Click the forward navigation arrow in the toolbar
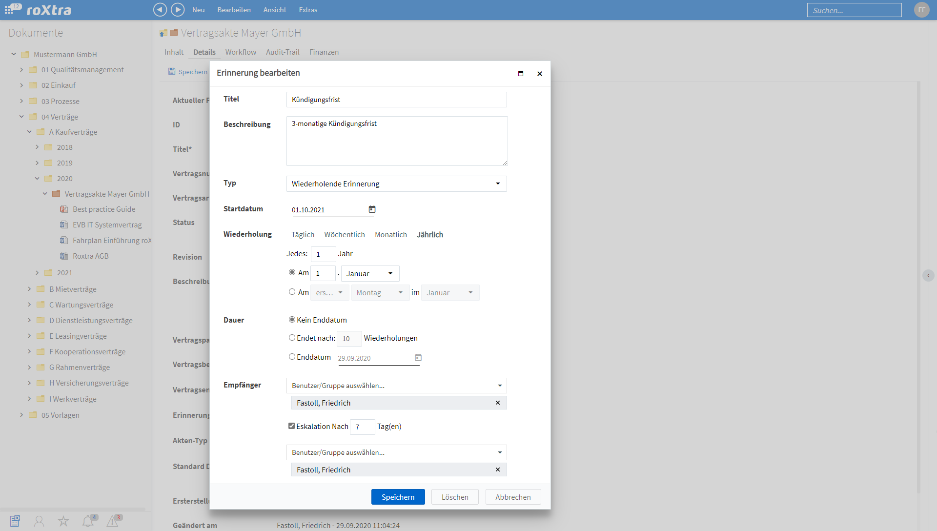The width and height of the screenshot is (937, 531). tap(178, 10)
